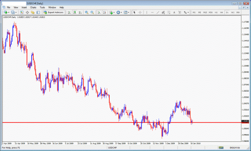Switch timeframe to M1
Viewport: 251px width, 151px height.
(194, 12)
